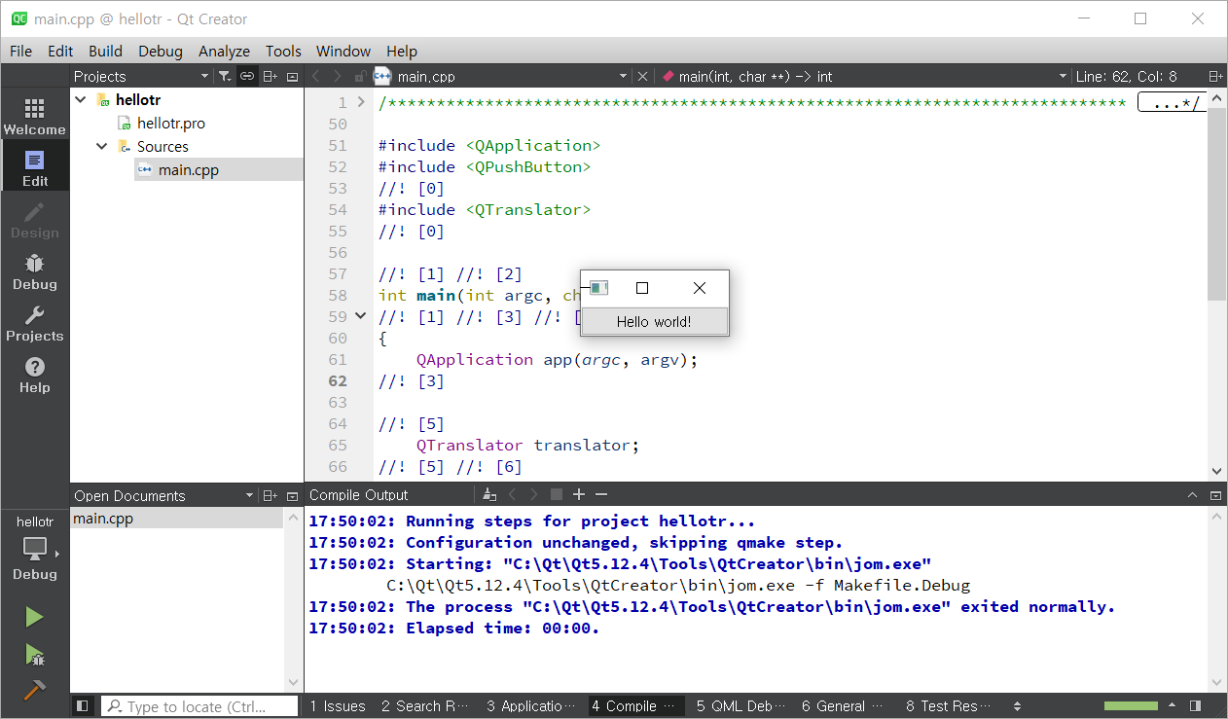The height and width of the screenshot is (719, 1228).
Task: Switch to 5 QML Debugger tab
Action: tap(740, 706)
